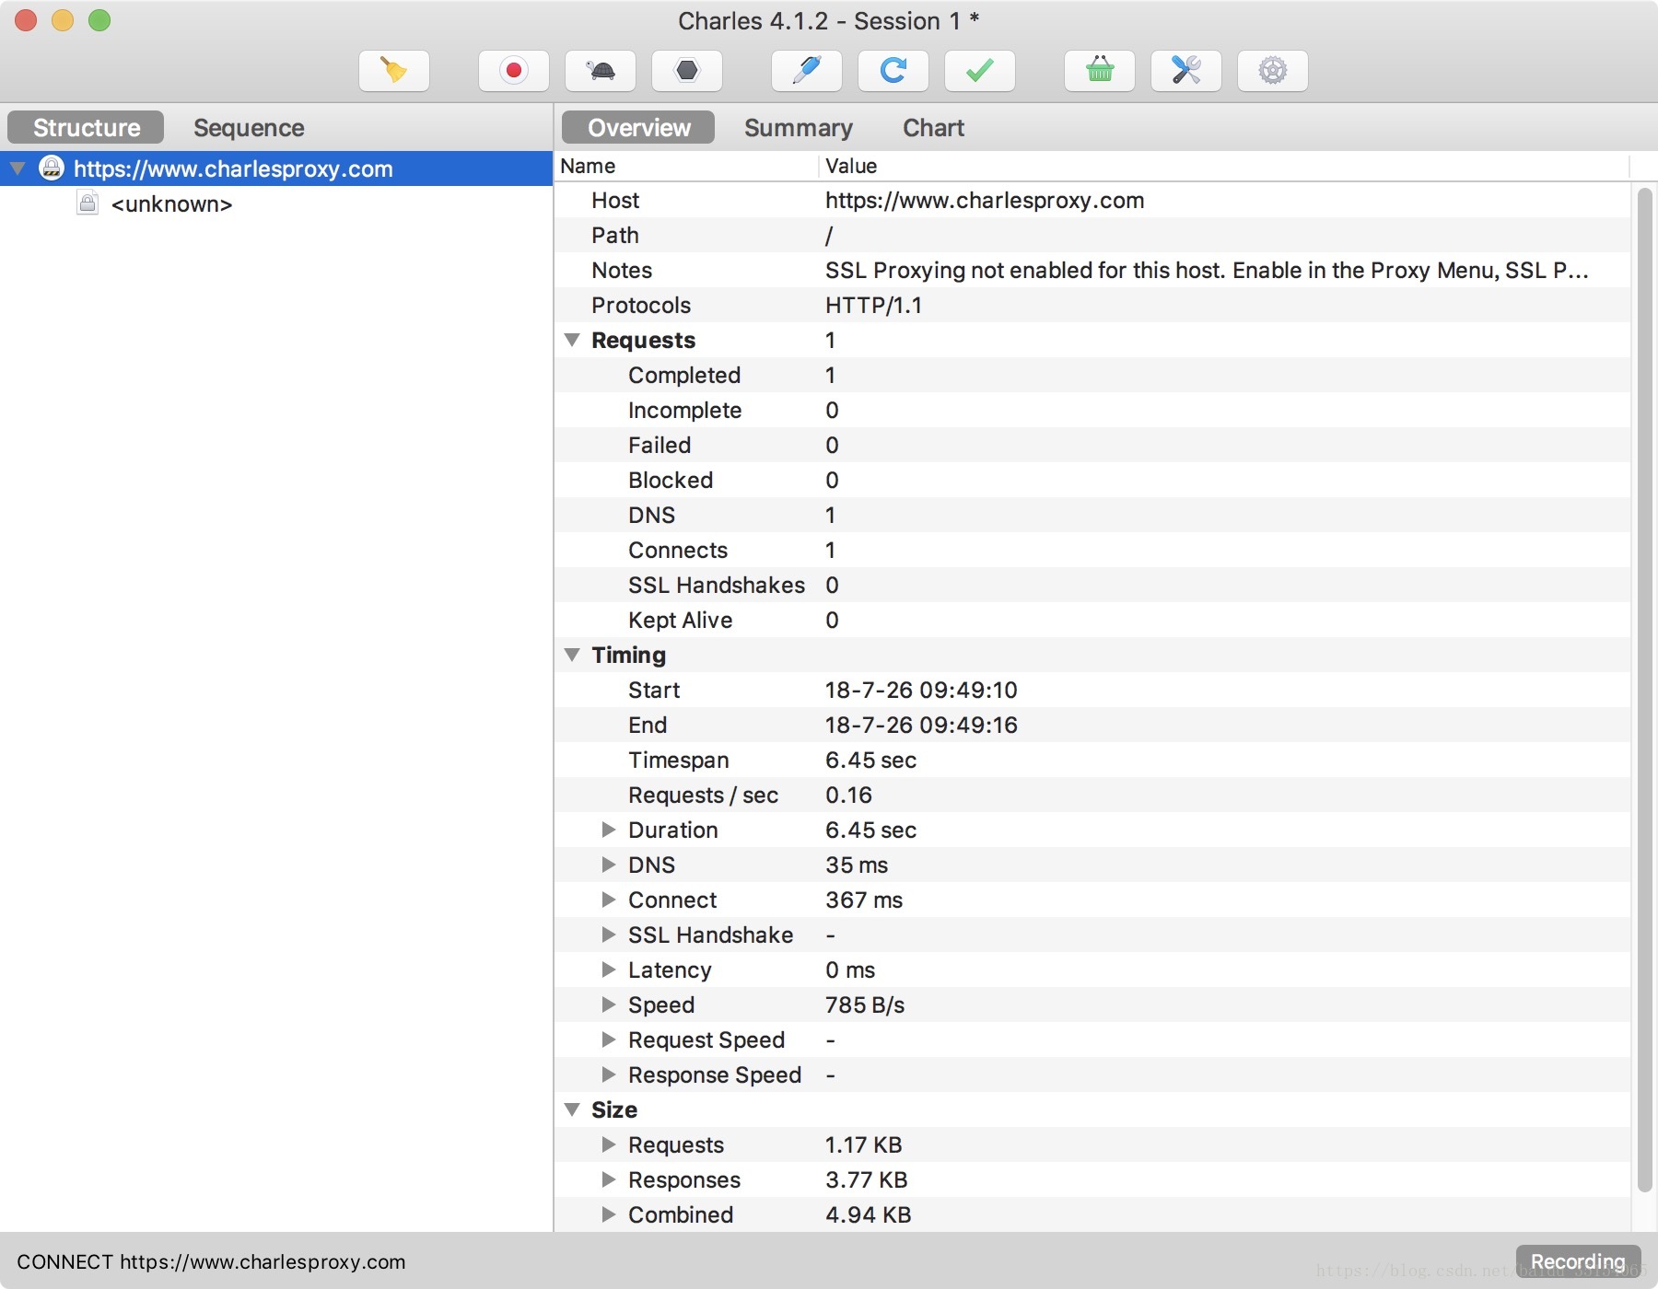Switch to the Structure view
Screen dimensions: 1658x1289
coord(86,127)
